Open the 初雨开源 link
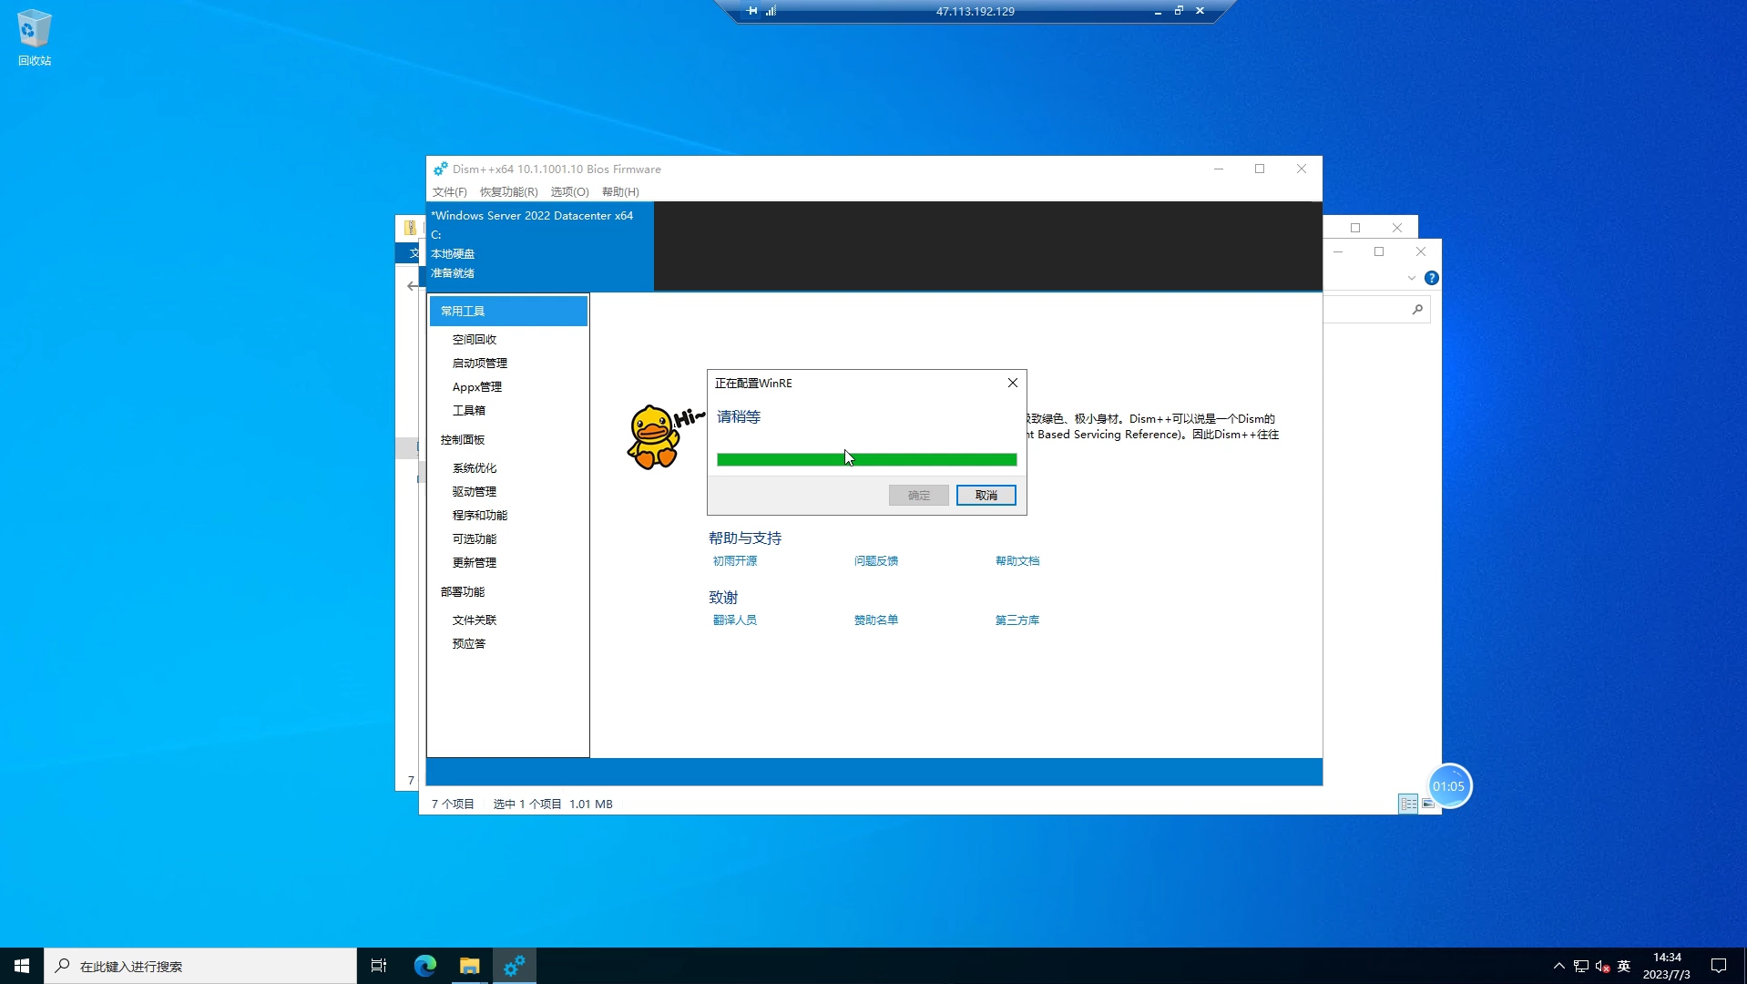 click(x=735, y=561)
